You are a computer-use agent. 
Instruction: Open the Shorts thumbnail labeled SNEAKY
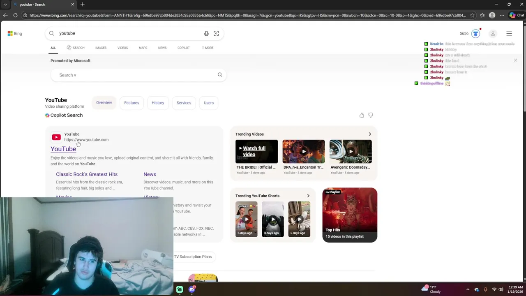[x=246, y=219]
